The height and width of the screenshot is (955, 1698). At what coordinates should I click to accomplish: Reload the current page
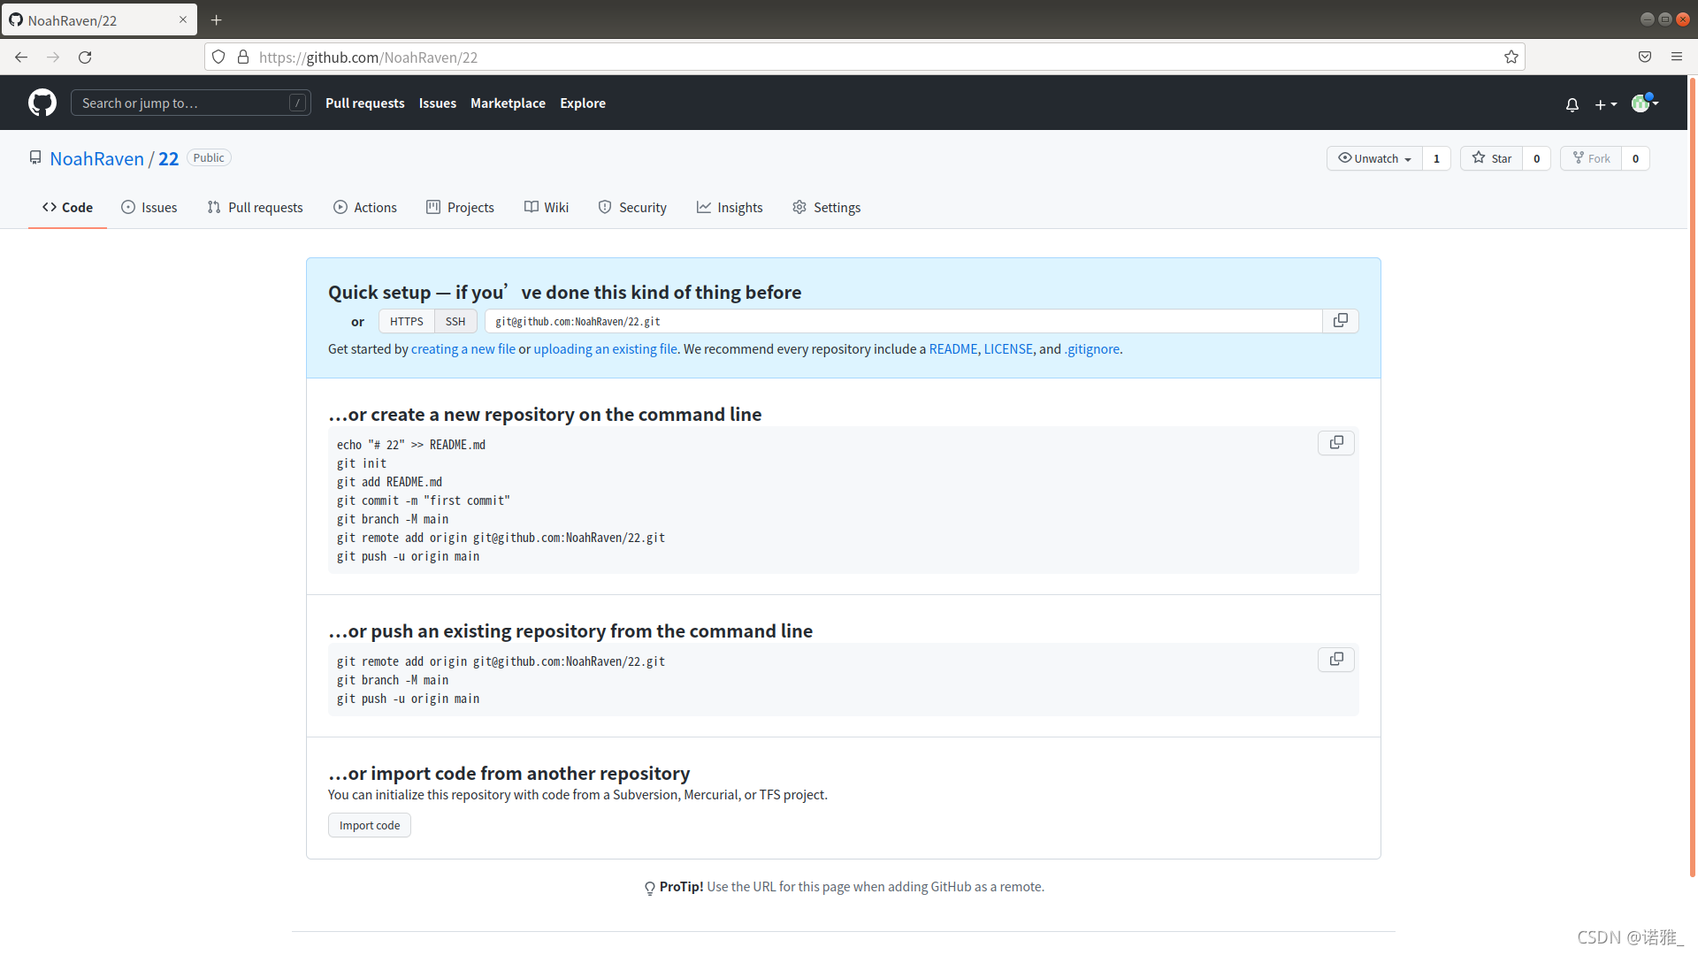[x=85, y=57]
